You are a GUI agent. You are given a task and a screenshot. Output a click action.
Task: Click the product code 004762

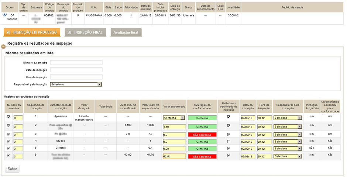pyautogui.click(x=49, y=15)
